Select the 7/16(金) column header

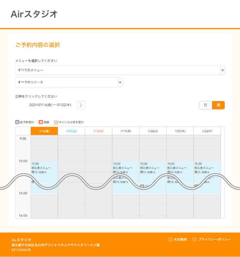click(44, 131)
